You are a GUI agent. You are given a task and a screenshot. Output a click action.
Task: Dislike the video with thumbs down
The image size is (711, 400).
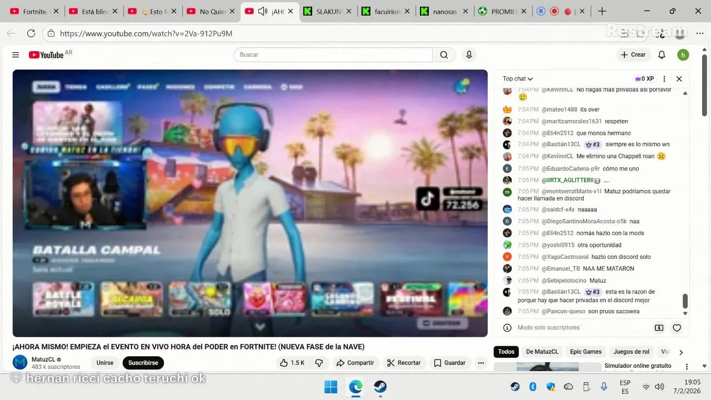pyautogui.click(x=319, y=363)
